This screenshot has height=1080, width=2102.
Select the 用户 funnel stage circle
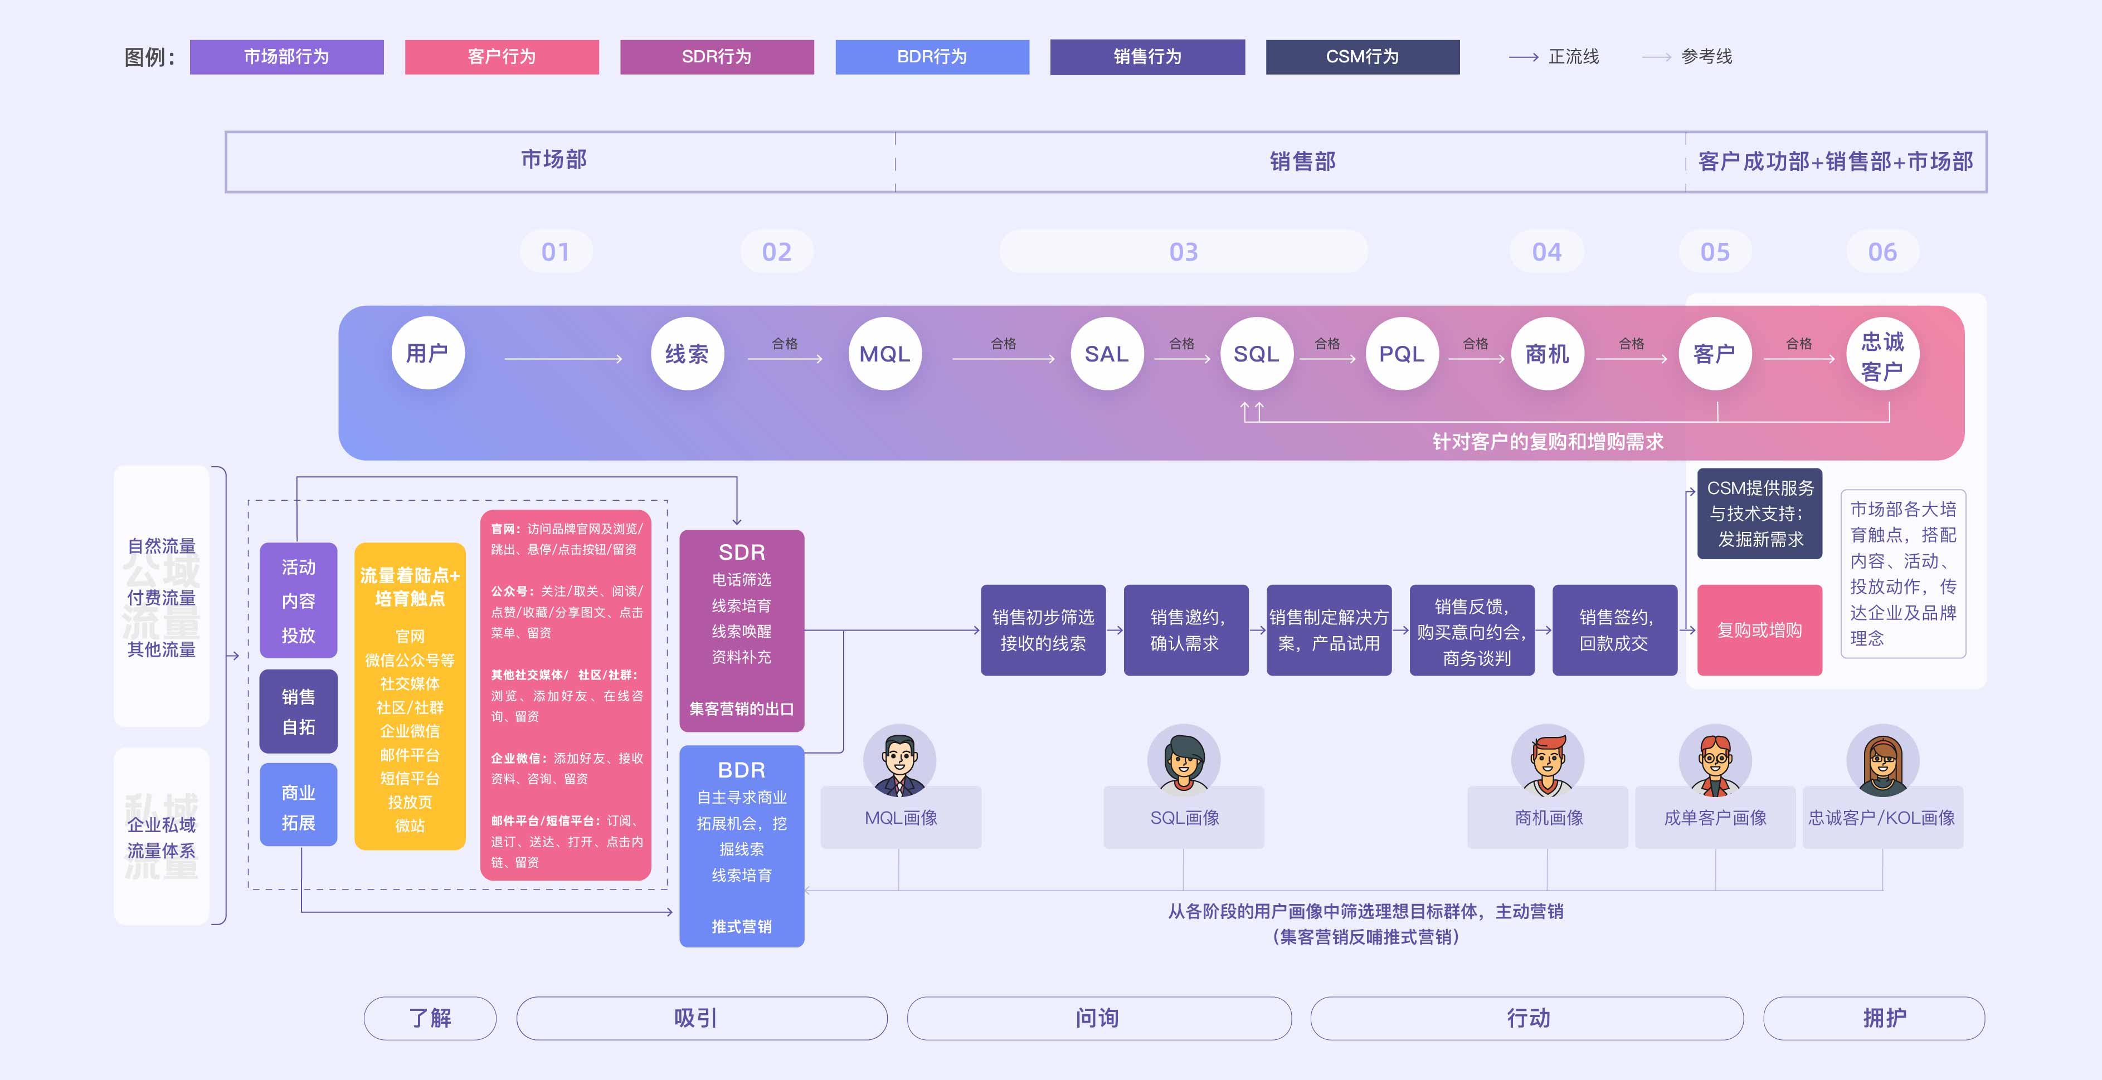(x=427, y=353)
